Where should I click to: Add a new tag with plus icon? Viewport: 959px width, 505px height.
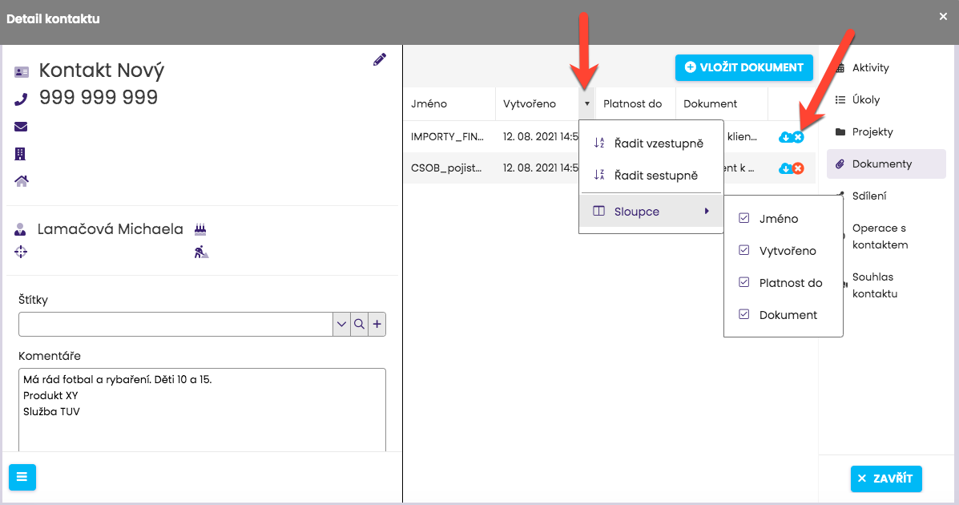[x=377, y=325]
